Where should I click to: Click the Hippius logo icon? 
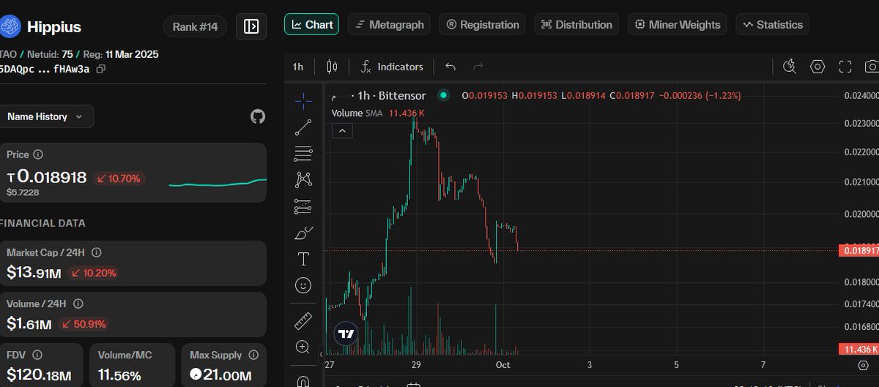coord(10,27)
